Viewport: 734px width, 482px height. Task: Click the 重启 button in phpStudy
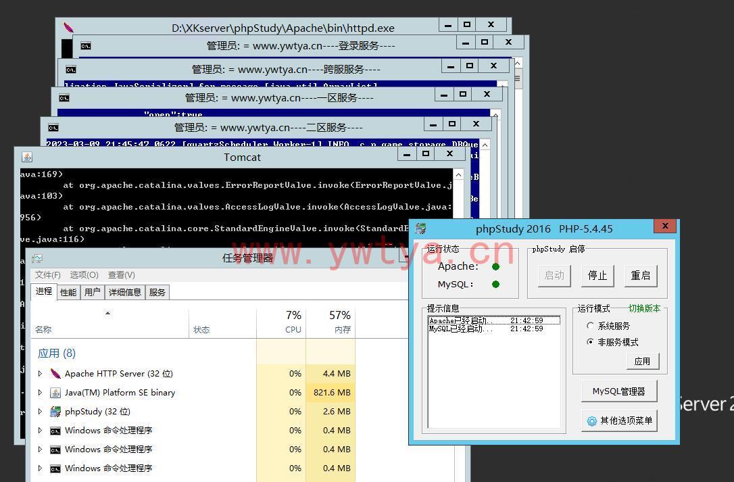(640, 275)
